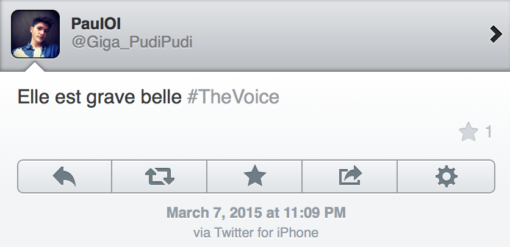The image size is (510, 247).
Task: Favorite the tweet with the star button
Action: tap(254, 176)
